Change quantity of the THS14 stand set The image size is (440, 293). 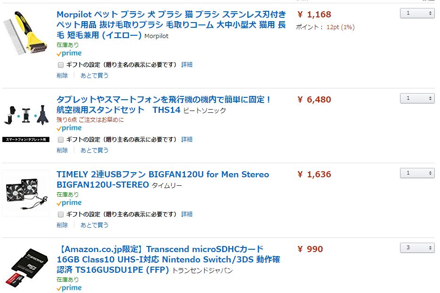pyautogui.click(x=417, y=98)
